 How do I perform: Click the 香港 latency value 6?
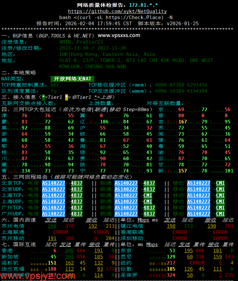pyautogui.click(x=55, y=251)
